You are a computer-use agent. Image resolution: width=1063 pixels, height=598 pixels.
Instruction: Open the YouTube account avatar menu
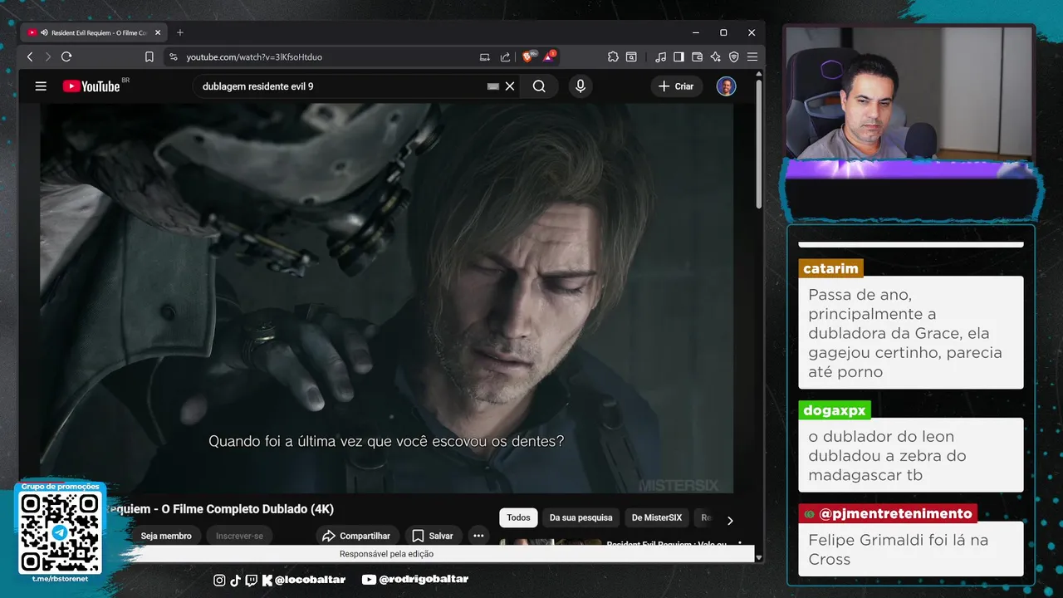point(726,86)
